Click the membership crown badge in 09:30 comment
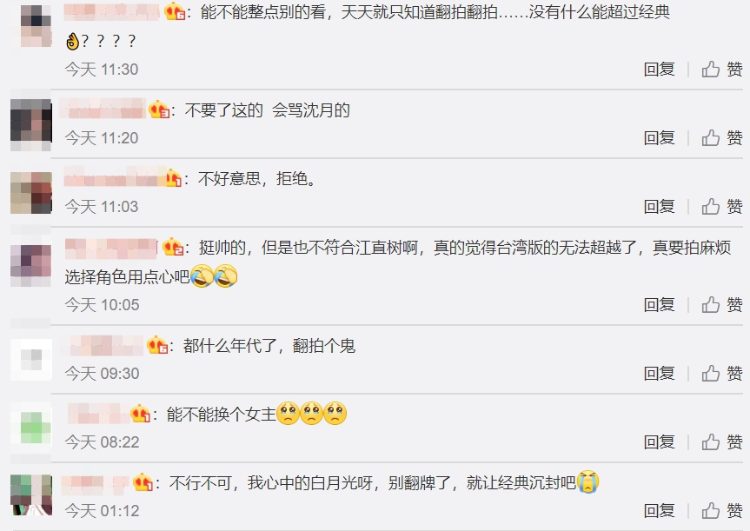The height and width of the screenshot is (531, 750). click(x=157, y=345)
